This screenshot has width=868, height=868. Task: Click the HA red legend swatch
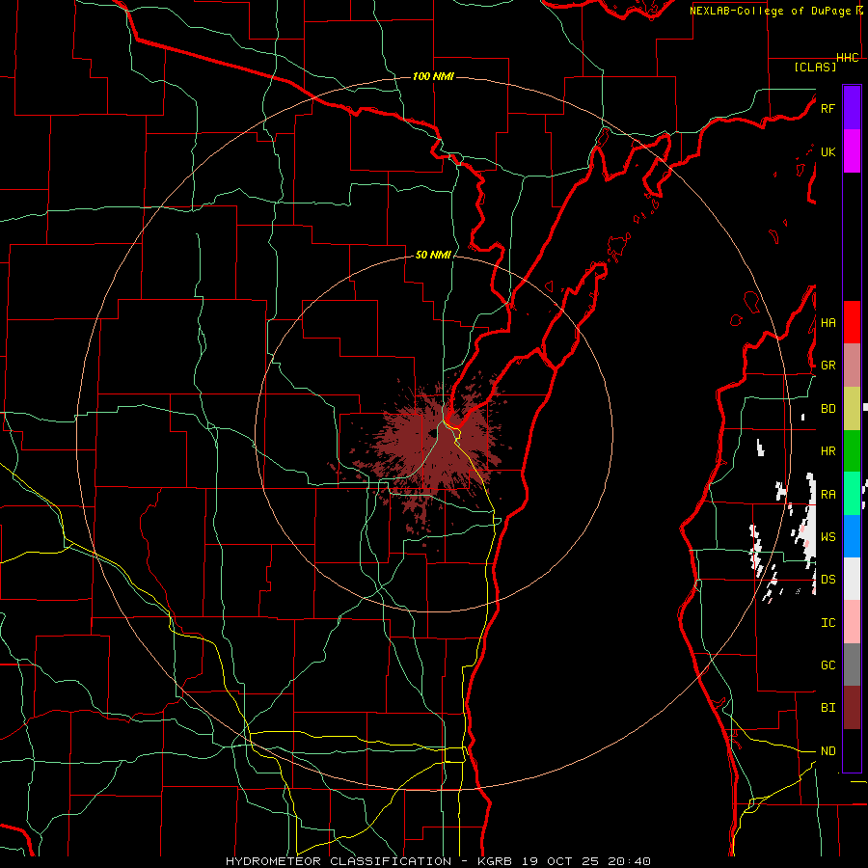[x=852, y=322]
